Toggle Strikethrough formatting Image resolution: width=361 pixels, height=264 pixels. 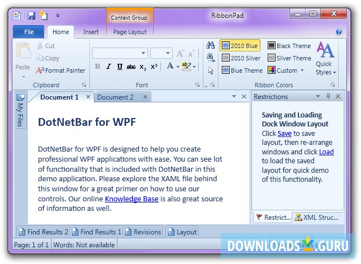[131, 67]
